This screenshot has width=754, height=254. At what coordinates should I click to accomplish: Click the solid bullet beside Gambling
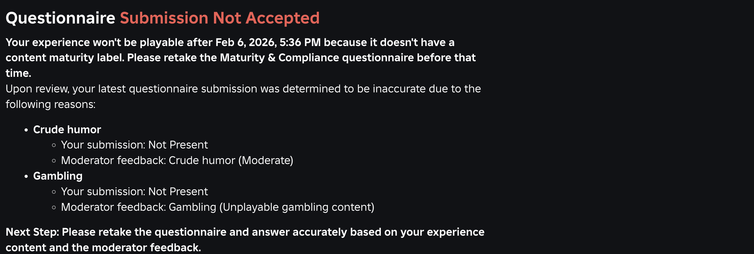[x=26, y=176]
